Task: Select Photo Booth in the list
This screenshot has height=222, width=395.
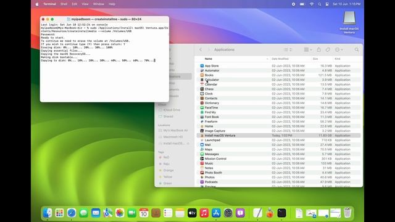Action: 278,173
